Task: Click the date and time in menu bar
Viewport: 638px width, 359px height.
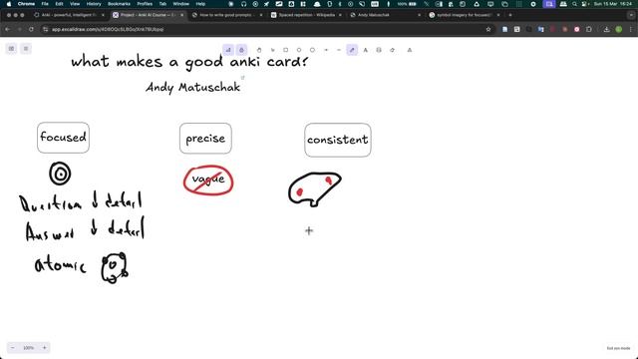Action: tap(613, 4)
